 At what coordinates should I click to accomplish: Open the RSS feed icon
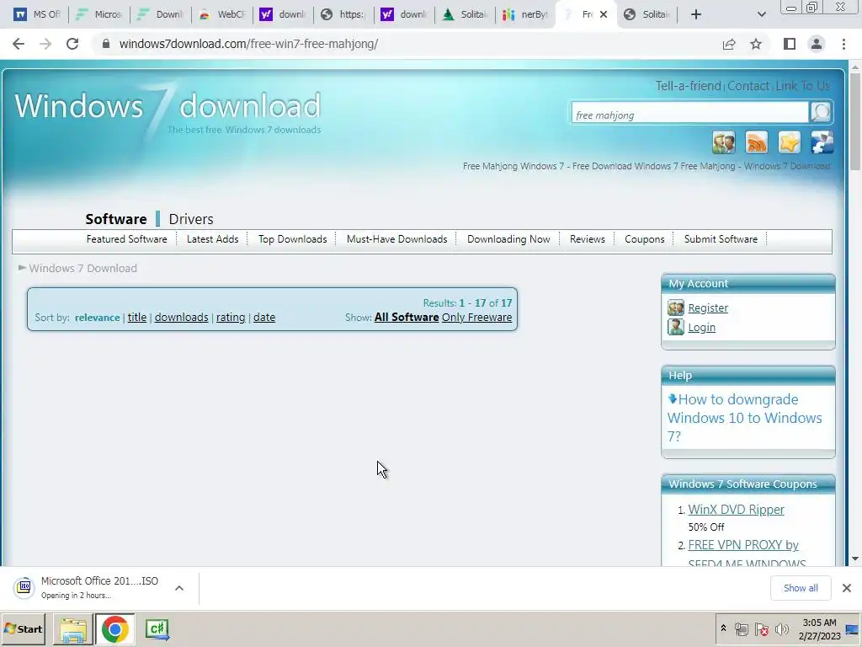coord(757,142)
